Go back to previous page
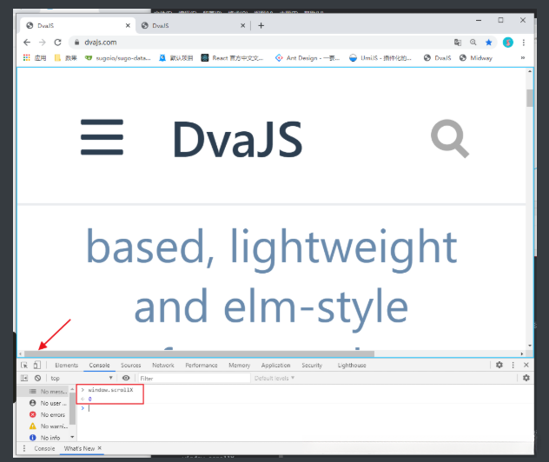549x462 pixels. pyautogui.click(x=27, y=43)
